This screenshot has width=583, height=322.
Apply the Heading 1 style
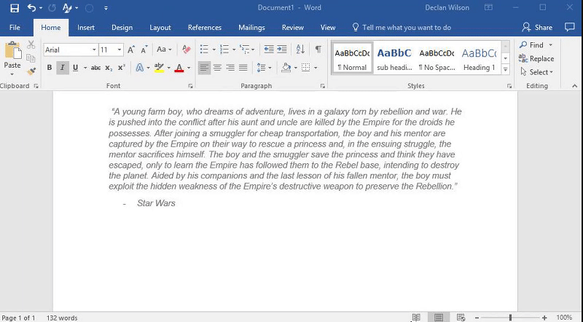point(480,58)
